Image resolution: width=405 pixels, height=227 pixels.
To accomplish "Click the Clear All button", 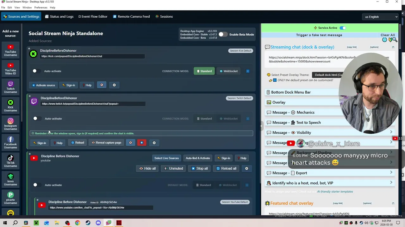I will click(x=388, y=35).
